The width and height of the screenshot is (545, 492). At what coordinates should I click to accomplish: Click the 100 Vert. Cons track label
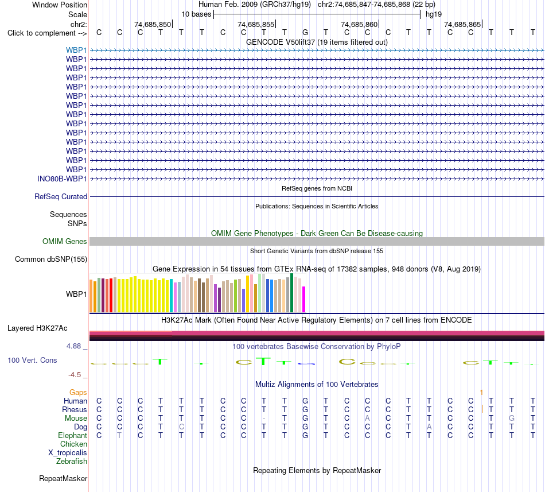click(32, 361)
